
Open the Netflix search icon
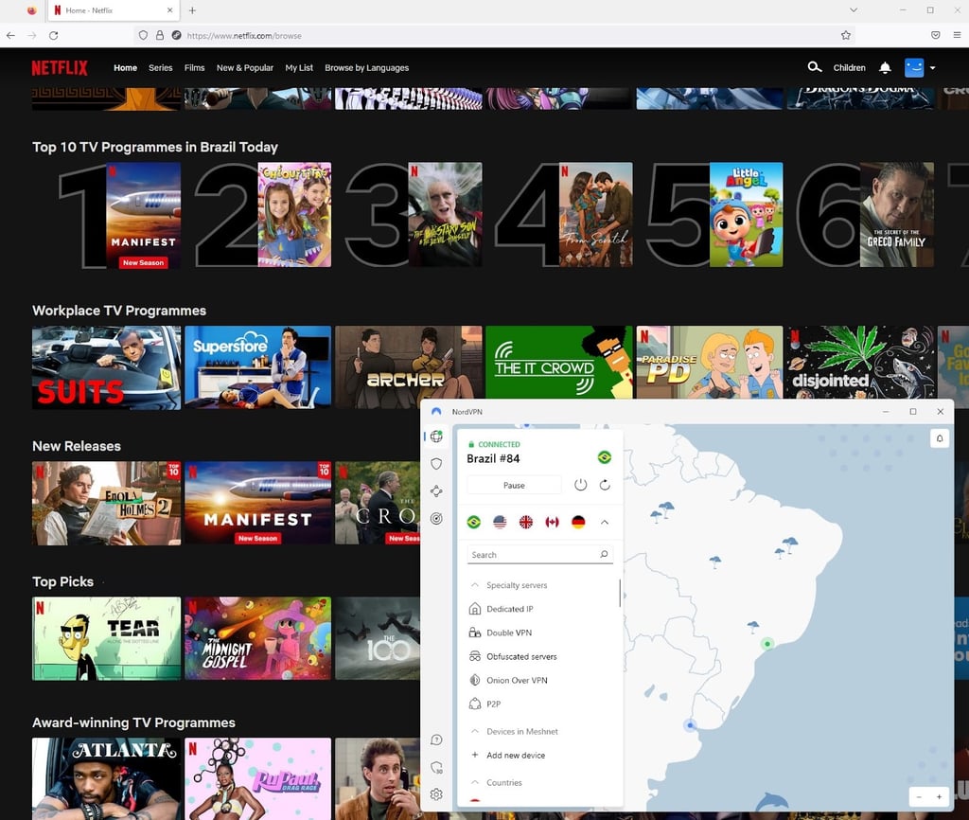click(814, 67)
